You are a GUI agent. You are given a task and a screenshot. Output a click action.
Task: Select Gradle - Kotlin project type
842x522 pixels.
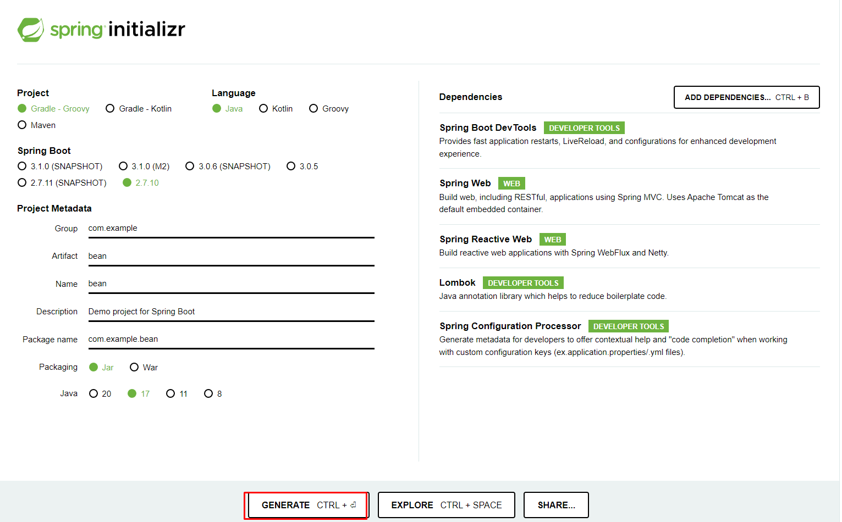click(139, 109)
